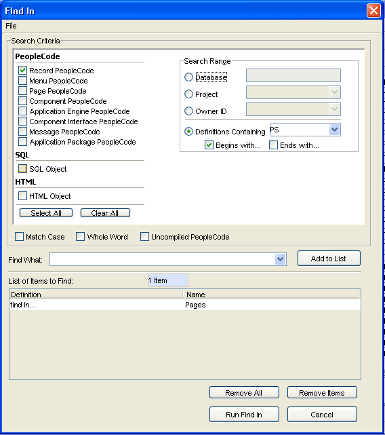
Task: Click the Cancel button
Action: (322, 415)
